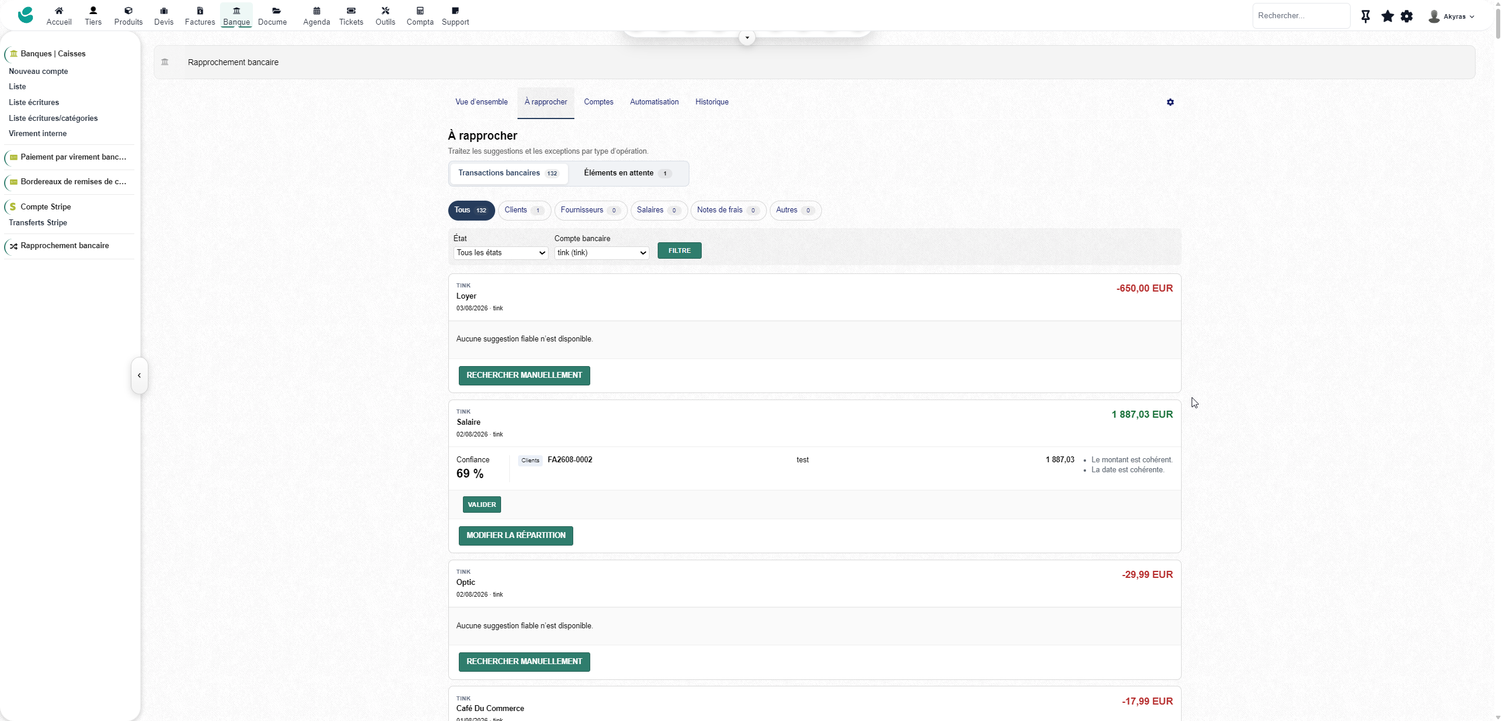Open the top bar settings gear
The width and height of the screenshot is (1502, 721).
pos(1406,16)
